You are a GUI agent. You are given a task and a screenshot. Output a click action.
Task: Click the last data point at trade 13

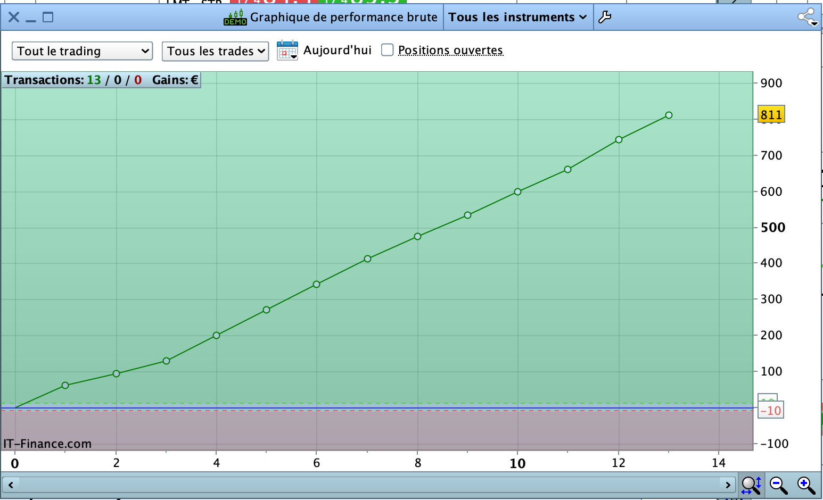tap(669, 115)
